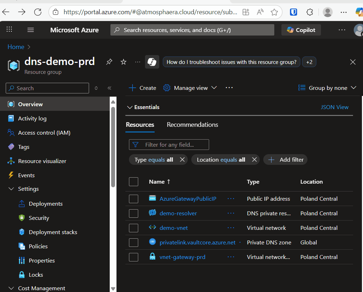This screenshot has height=292, width=363.
Task: Collapse the left navigation menu
Action: [109, 88]
